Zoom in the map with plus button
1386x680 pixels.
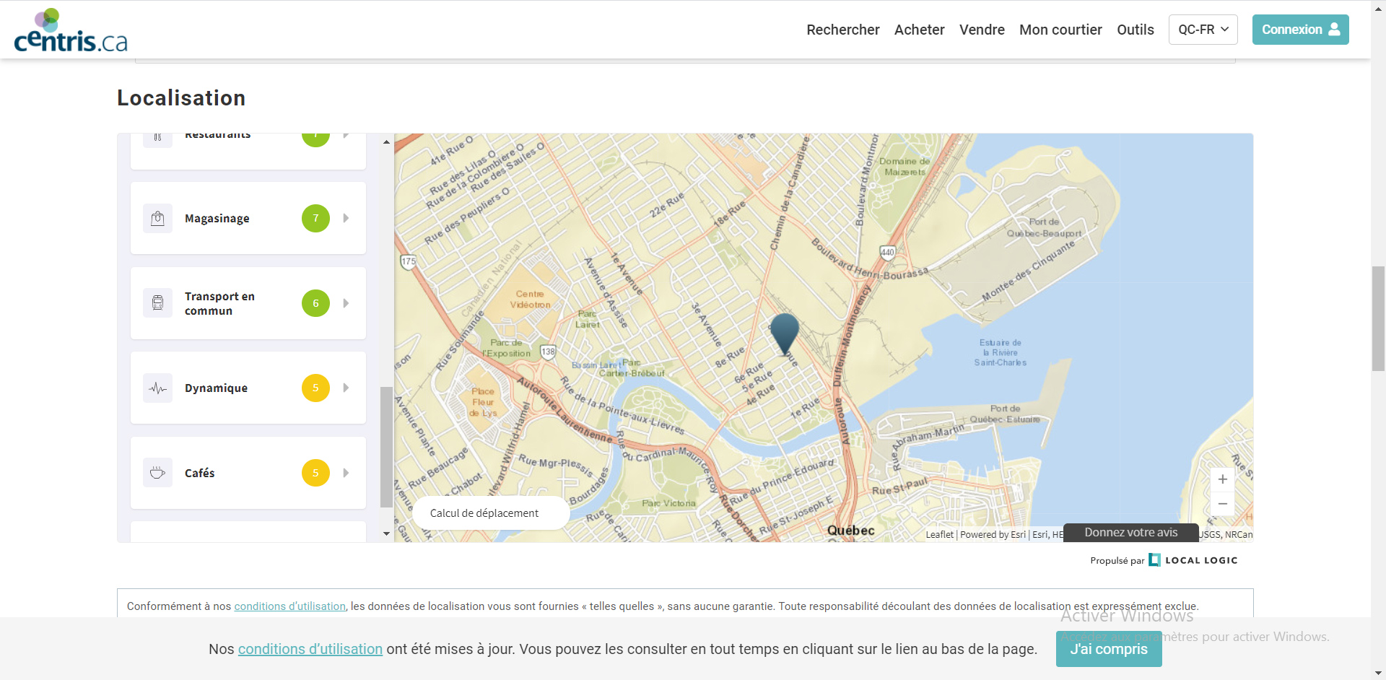click(1223, 479)
